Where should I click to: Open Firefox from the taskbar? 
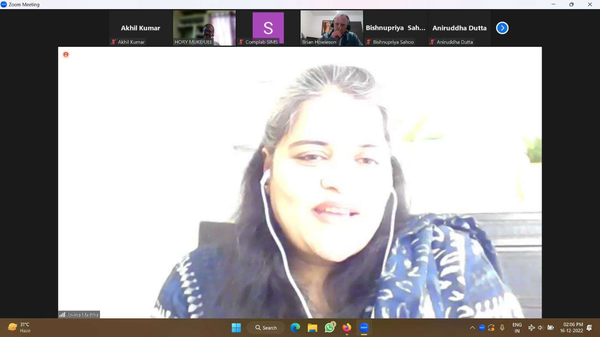point(347,327)
